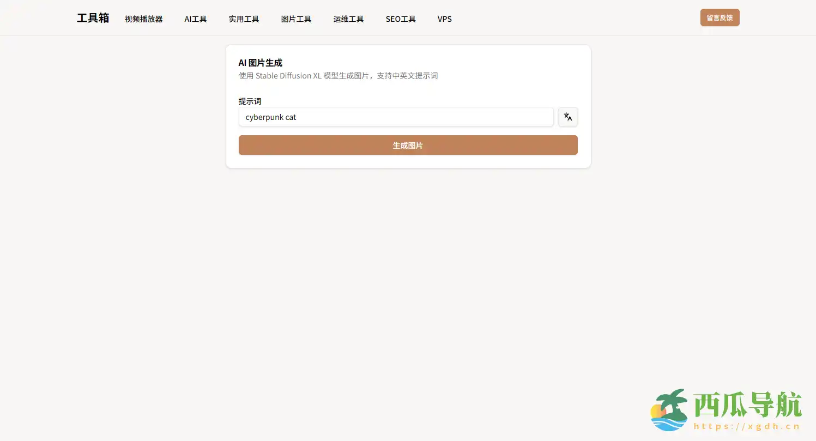816x441 pixels.
Task: Click the 工具箱 site logo
Action: pos(93,18)
